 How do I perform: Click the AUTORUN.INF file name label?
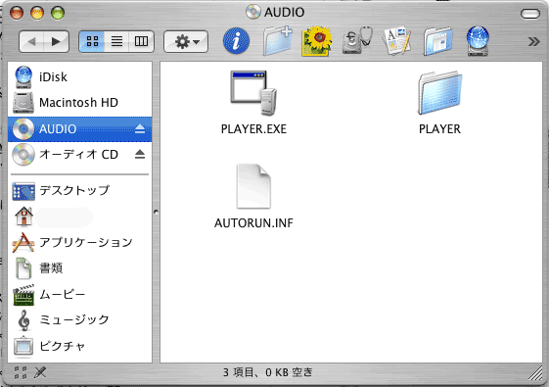pos(253,223)
